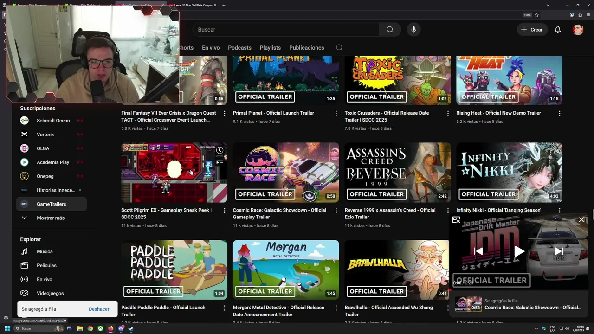Expand subscriptions with Mostrar más
The width and height of the screenshot is (594, 334).
click(x=51, y=218)
